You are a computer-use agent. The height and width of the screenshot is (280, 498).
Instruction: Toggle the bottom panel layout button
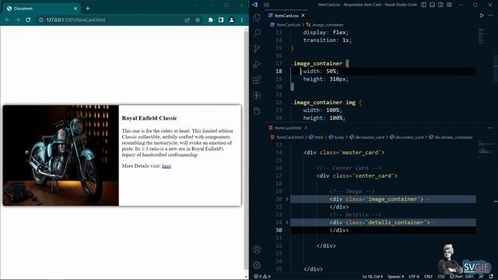[433, 5]
